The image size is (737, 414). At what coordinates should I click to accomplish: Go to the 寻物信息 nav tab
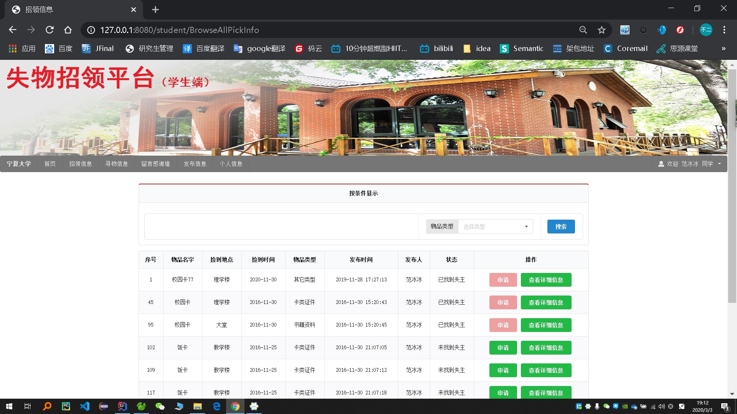pos(117,164)
